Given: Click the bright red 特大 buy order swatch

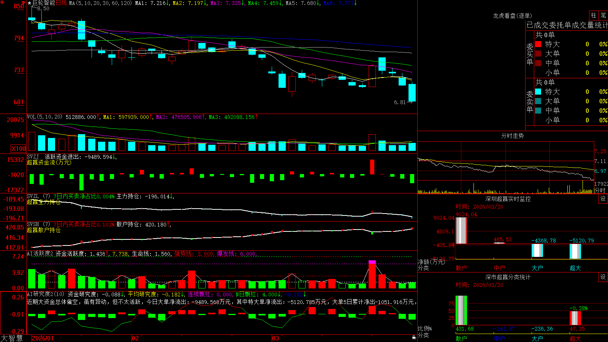Looking at the screenshot, I should (538, 44).
